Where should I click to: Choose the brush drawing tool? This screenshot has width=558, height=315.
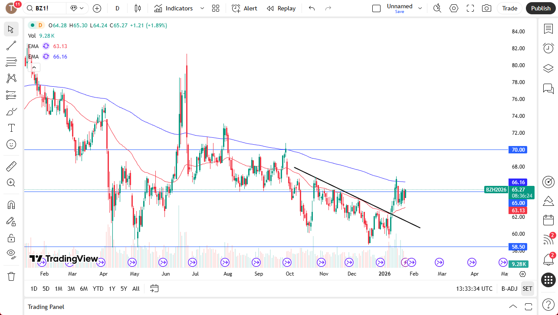click(x=11, y=111)
